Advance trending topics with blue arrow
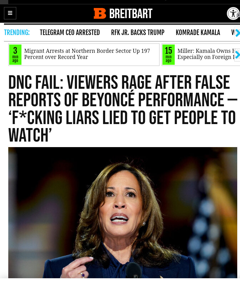 click(237, 33)
